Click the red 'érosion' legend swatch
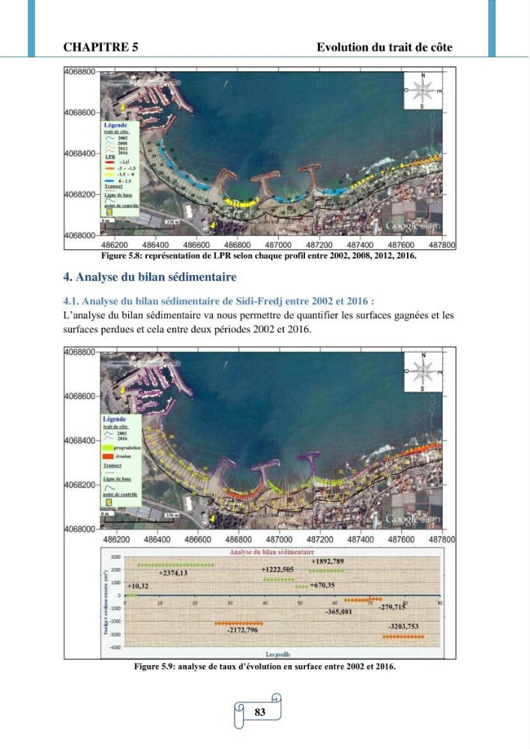 point(107,456)
